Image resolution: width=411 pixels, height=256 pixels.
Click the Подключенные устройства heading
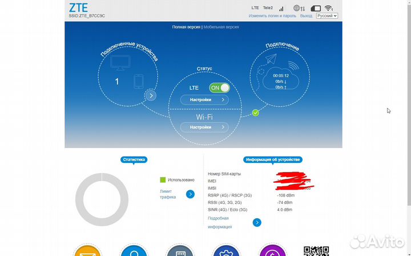pyautogui.click(x=130, y=50)
